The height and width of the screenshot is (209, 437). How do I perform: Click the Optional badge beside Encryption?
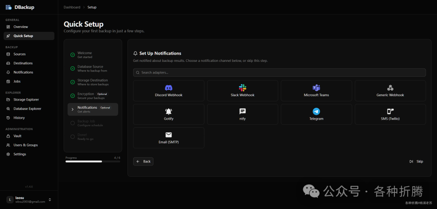(x=102, y=94)
